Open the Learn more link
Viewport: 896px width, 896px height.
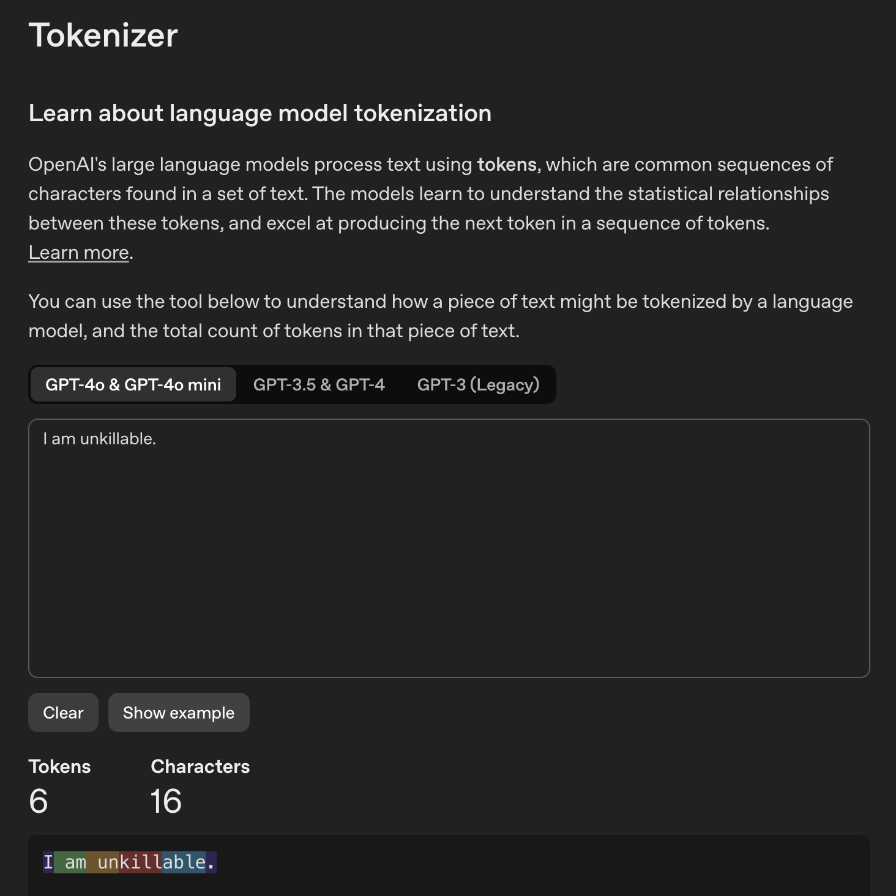[x=79, y=253]
